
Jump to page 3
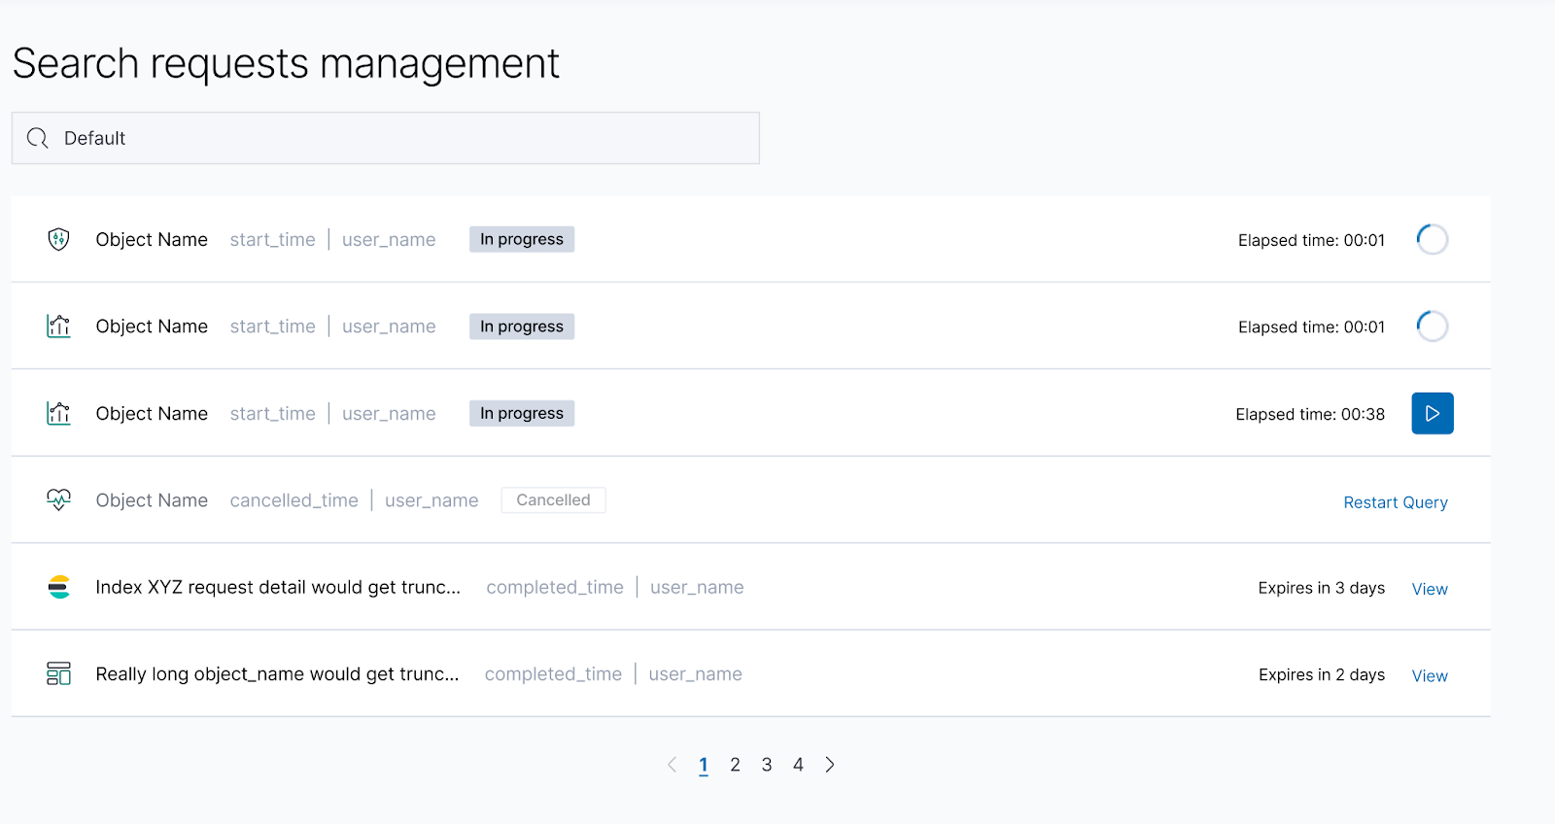767,765
